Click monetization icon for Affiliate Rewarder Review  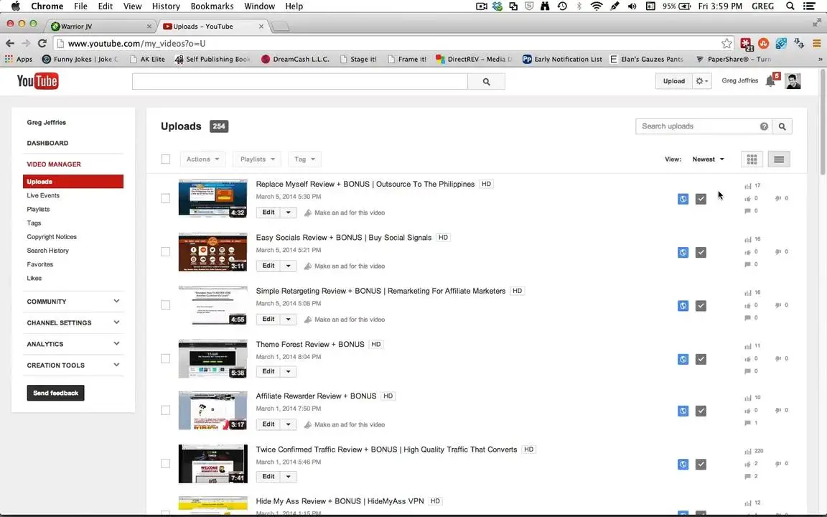tap(701, 411)
